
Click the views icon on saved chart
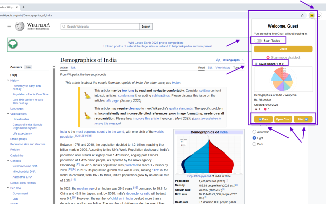(x=256, y=109)
